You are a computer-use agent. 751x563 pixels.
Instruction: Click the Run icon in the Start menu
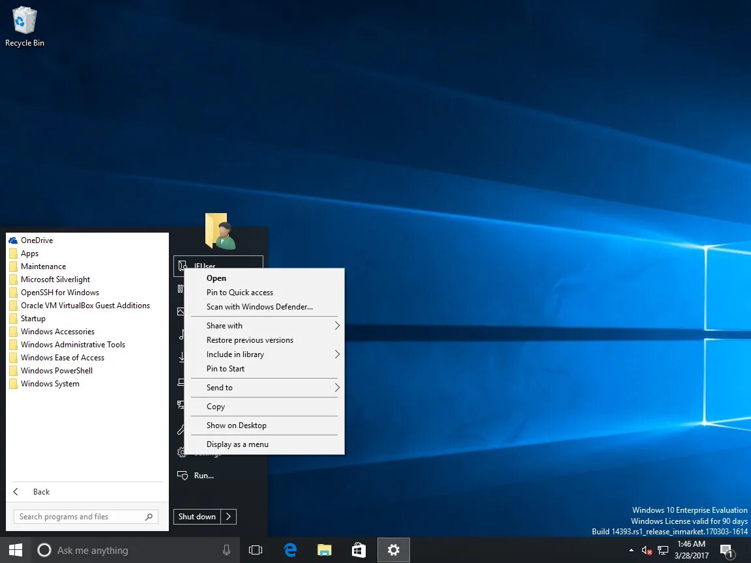pos(182,476)
